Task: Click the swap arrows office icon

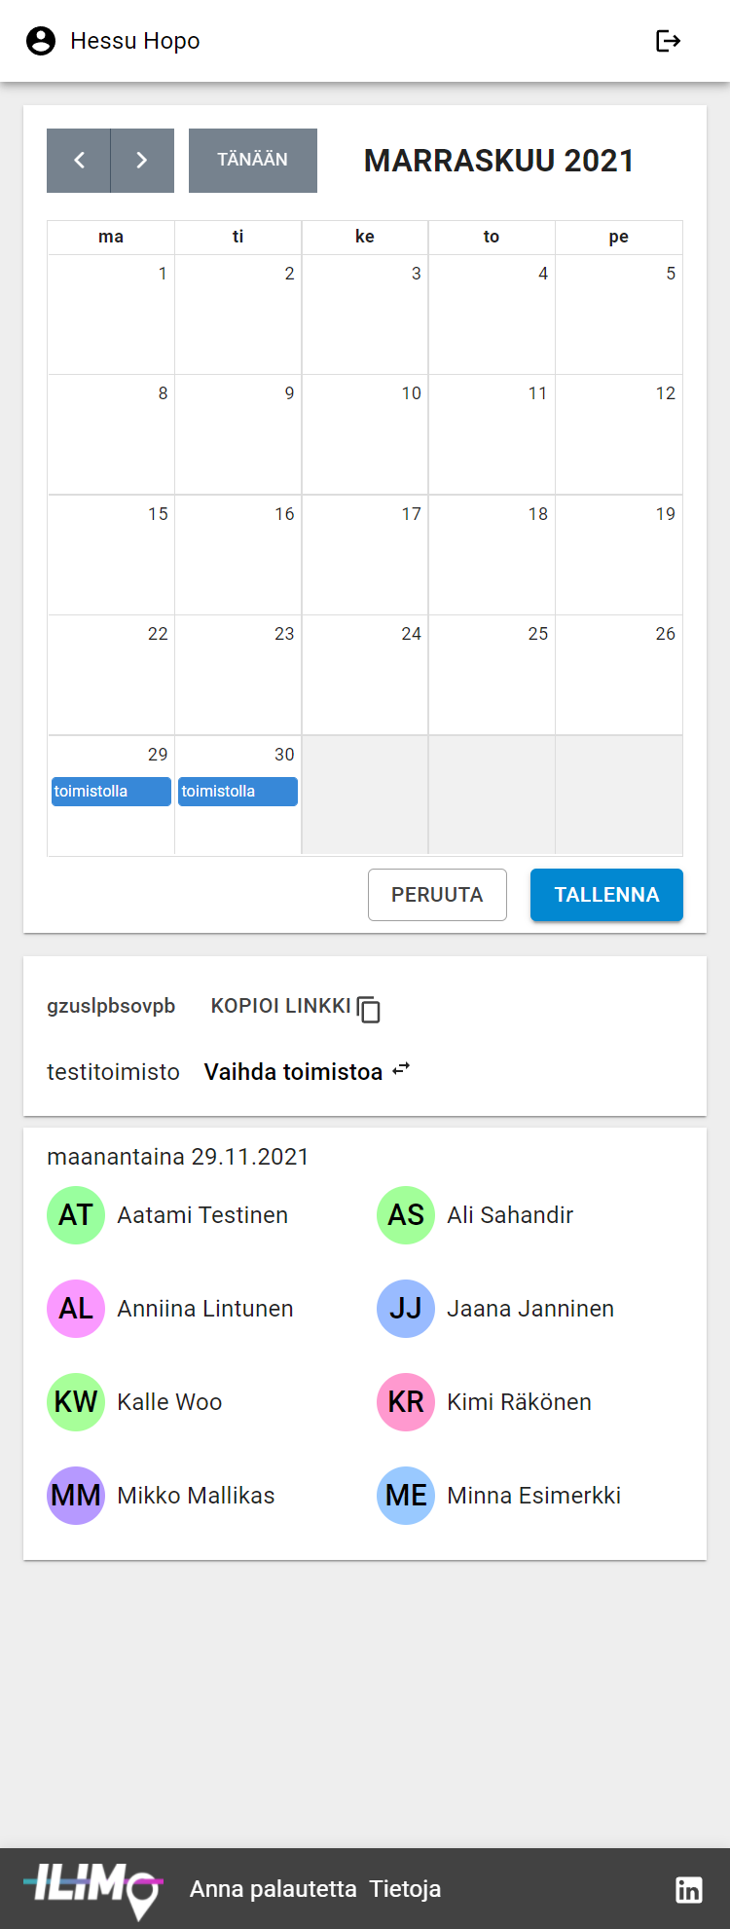Action: tap(401, 1070)
